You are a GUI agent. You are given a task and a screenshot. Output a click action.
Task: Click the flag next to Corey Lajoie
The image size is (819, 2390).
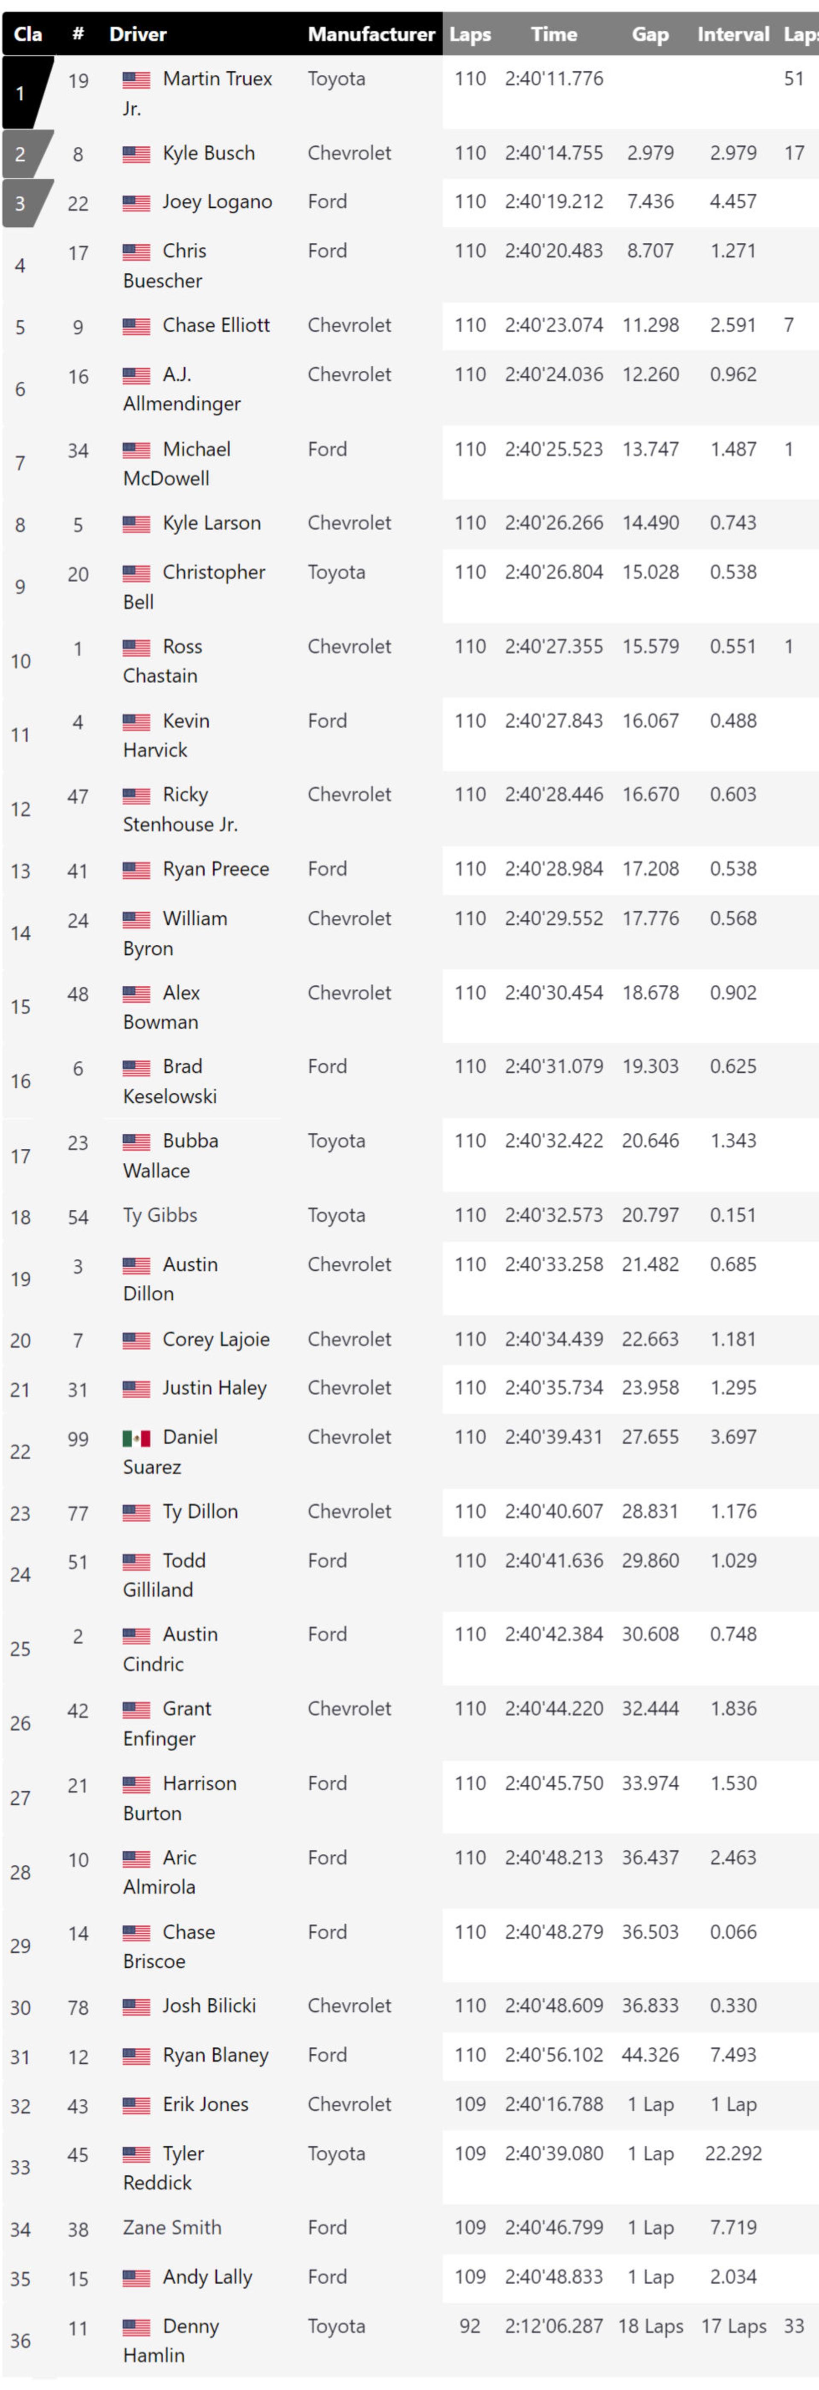136,1340
